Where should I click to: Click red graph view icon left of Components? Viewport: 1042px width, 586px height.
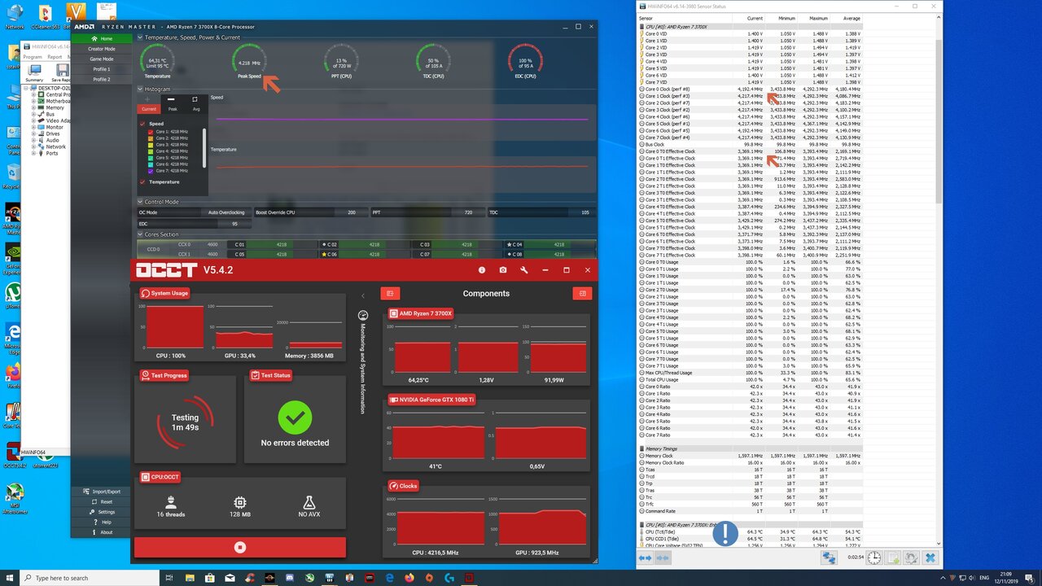[390, 293]
